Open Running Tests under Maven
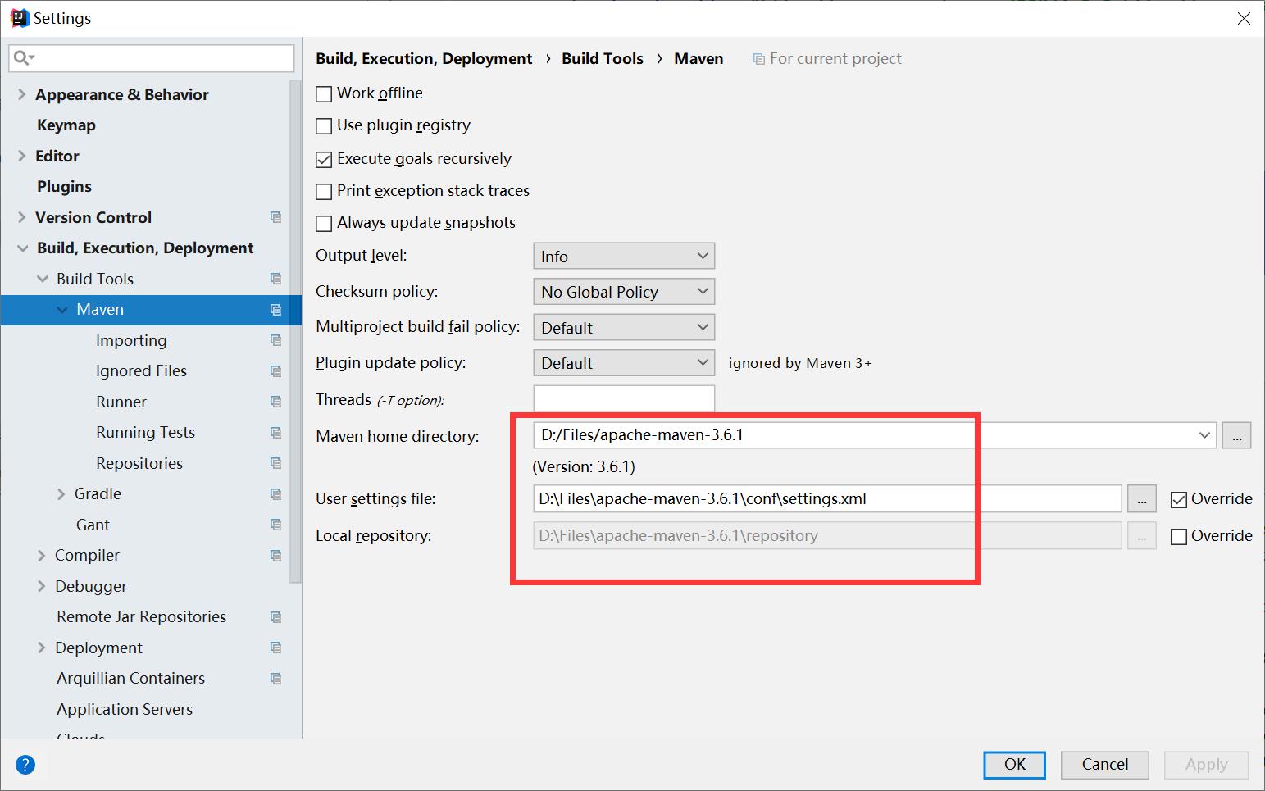Screen dimensions: 1265x791 (x=145, y=433)
